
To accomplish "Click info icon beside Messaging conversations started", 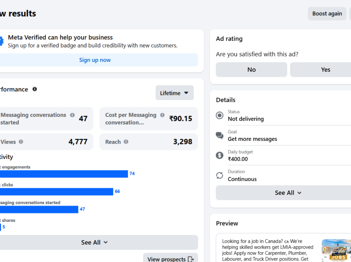I will click(72, 115).
